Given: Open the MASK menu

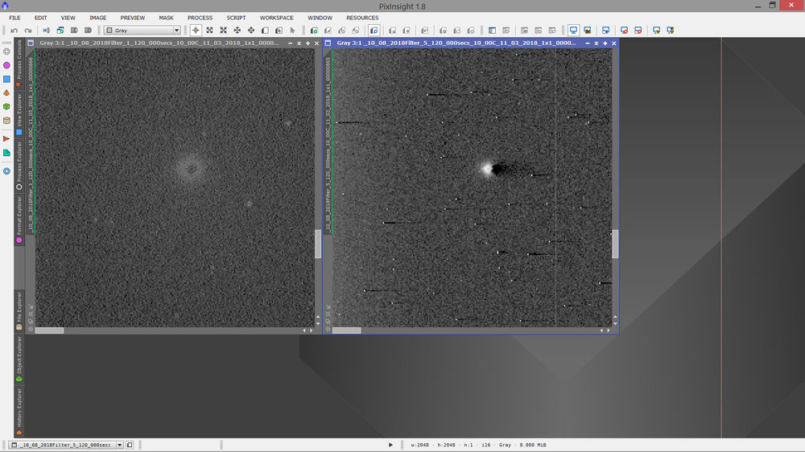Looking at the screenshot, I should point(166,18).
